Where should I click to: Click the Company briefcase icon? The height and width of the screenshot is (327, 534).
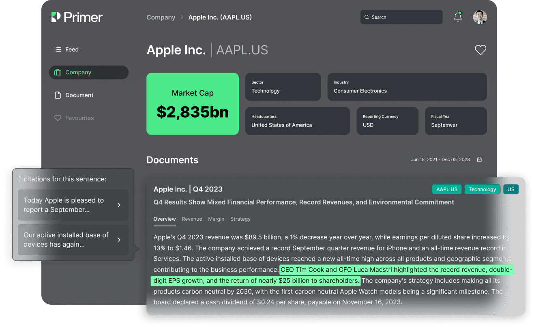57,72
